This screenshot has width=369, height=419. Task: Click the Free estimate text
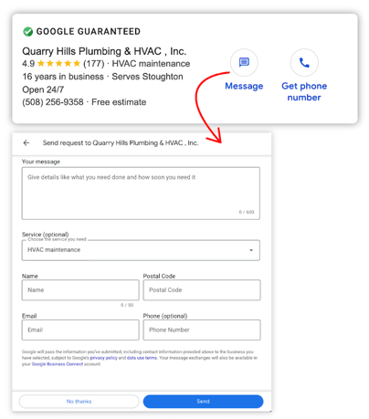(x=119, y=102)
